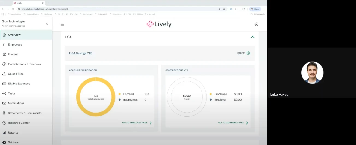Click the home icon beside Overview

point(4,35)
